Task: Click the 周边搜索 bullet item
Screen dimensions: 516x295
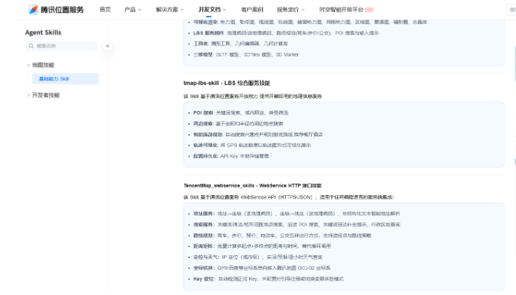Action: click(x=238, y=124)
